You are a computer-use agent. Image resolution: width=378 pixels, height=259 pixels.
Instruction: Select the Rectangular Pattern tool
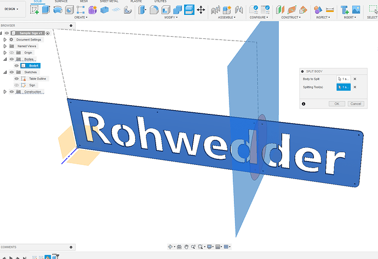tap(81, 10)
